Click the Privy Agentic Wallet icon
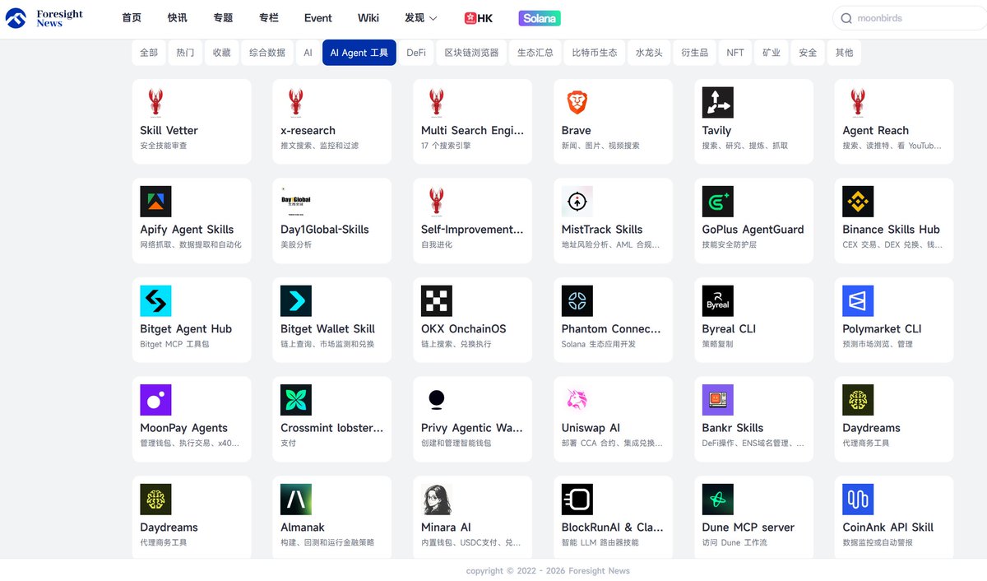The width and height of the screenshot is (987, 581). (437, 400)
